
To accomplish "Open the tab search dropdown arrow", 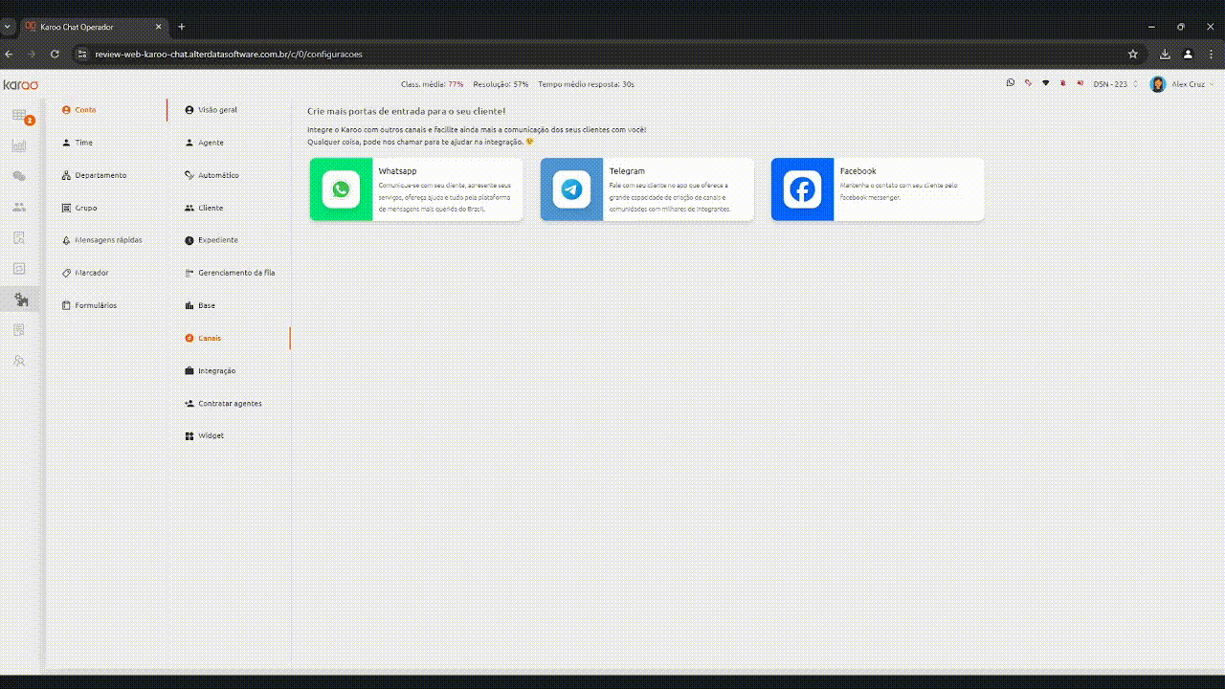I will pyautogui.click(x=8, y=27).
